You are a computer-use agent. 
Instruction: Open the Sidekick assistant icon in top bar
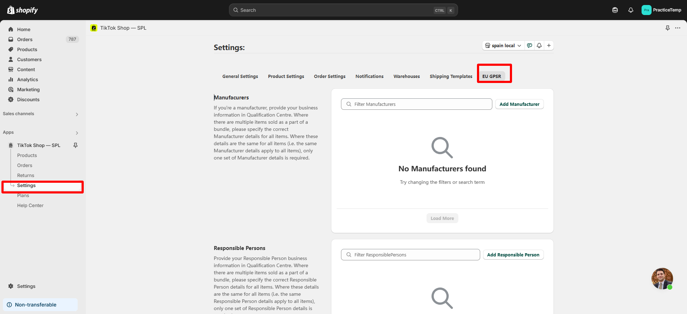pos(615,10)
